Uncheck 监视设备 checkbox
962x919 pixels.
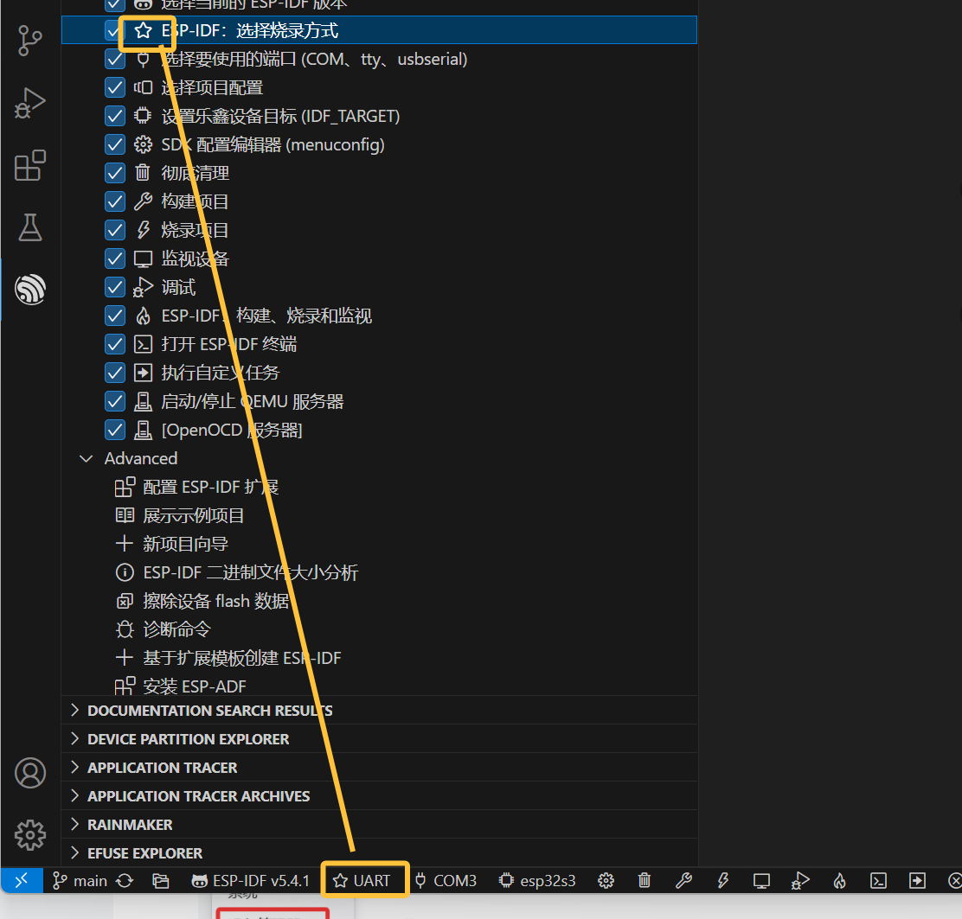[x=115, y=258]
